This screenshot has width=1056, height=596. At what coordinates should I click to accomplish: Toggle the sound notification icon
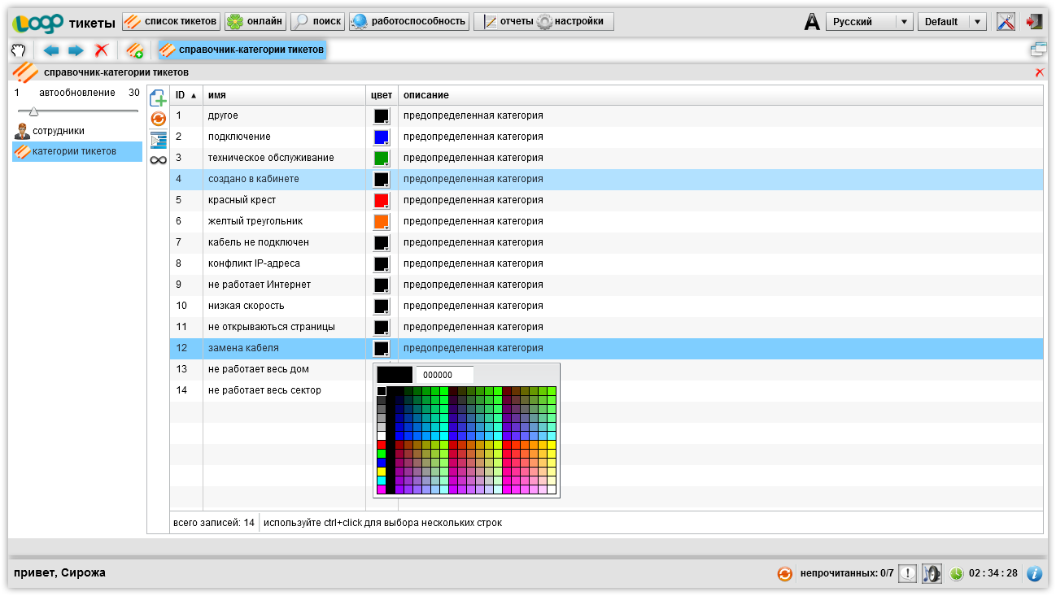[932, 573]
